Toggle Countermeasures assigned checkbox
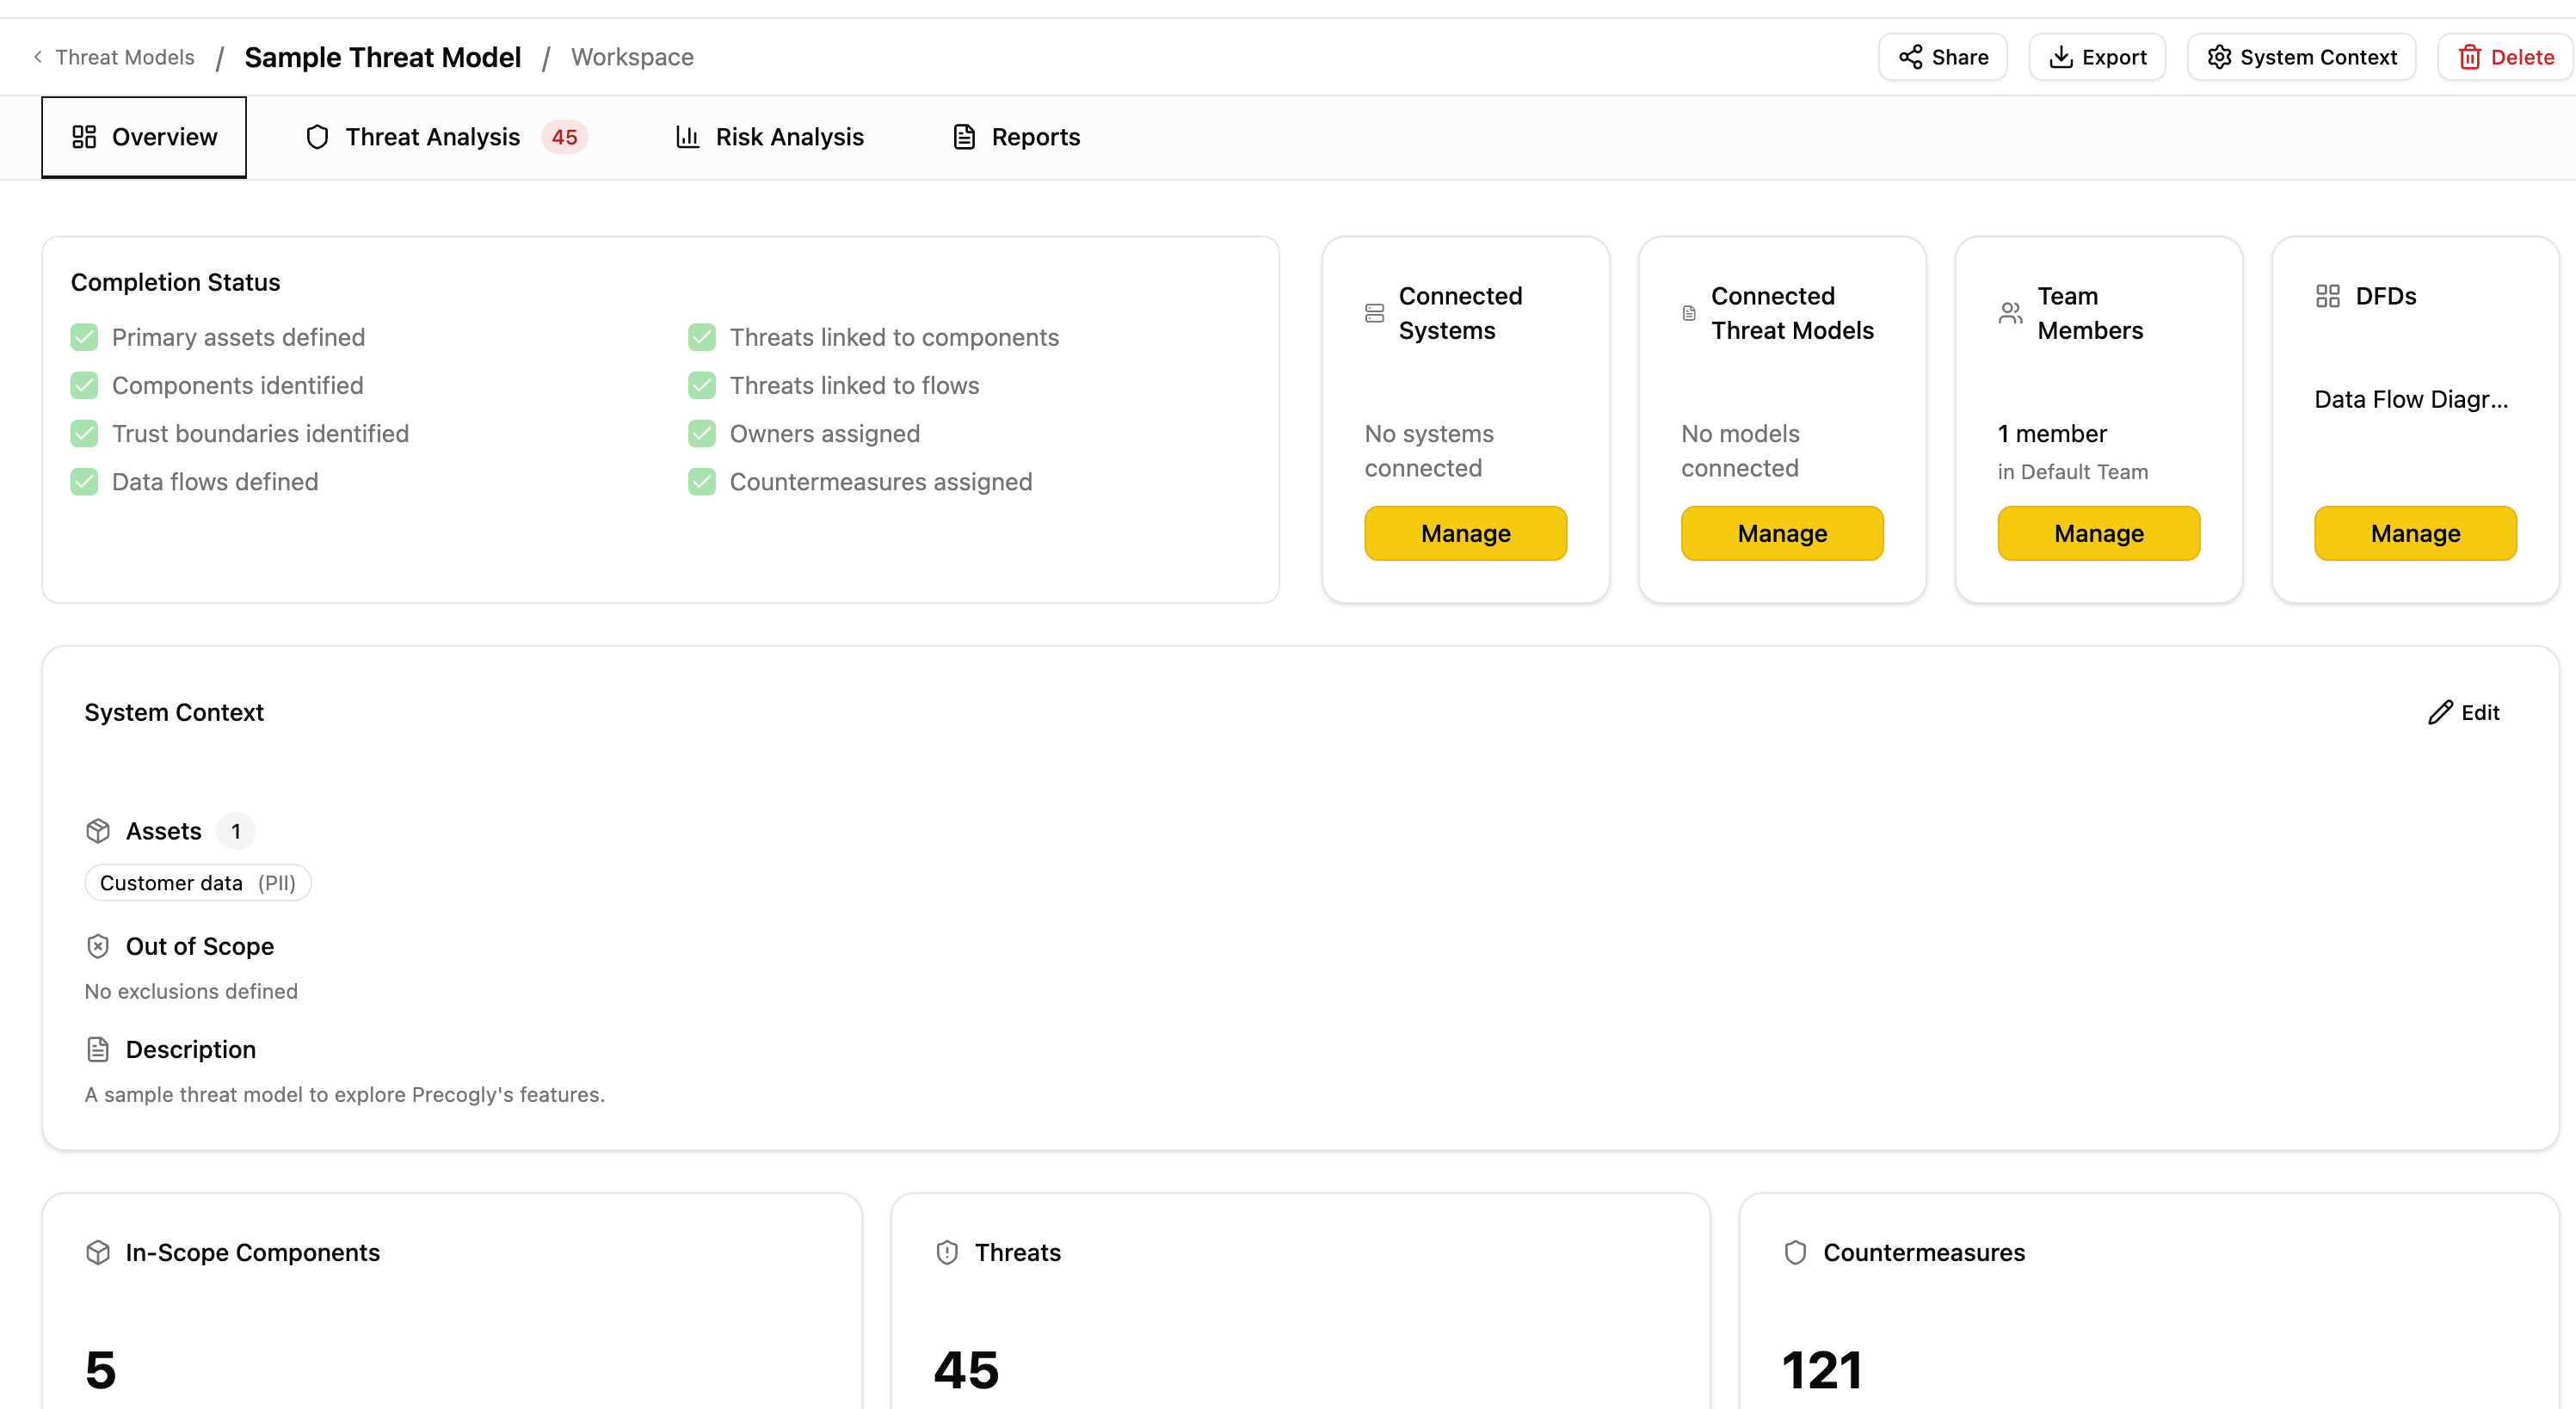This screenshot has width=2576, height=1409. point(702,482)
